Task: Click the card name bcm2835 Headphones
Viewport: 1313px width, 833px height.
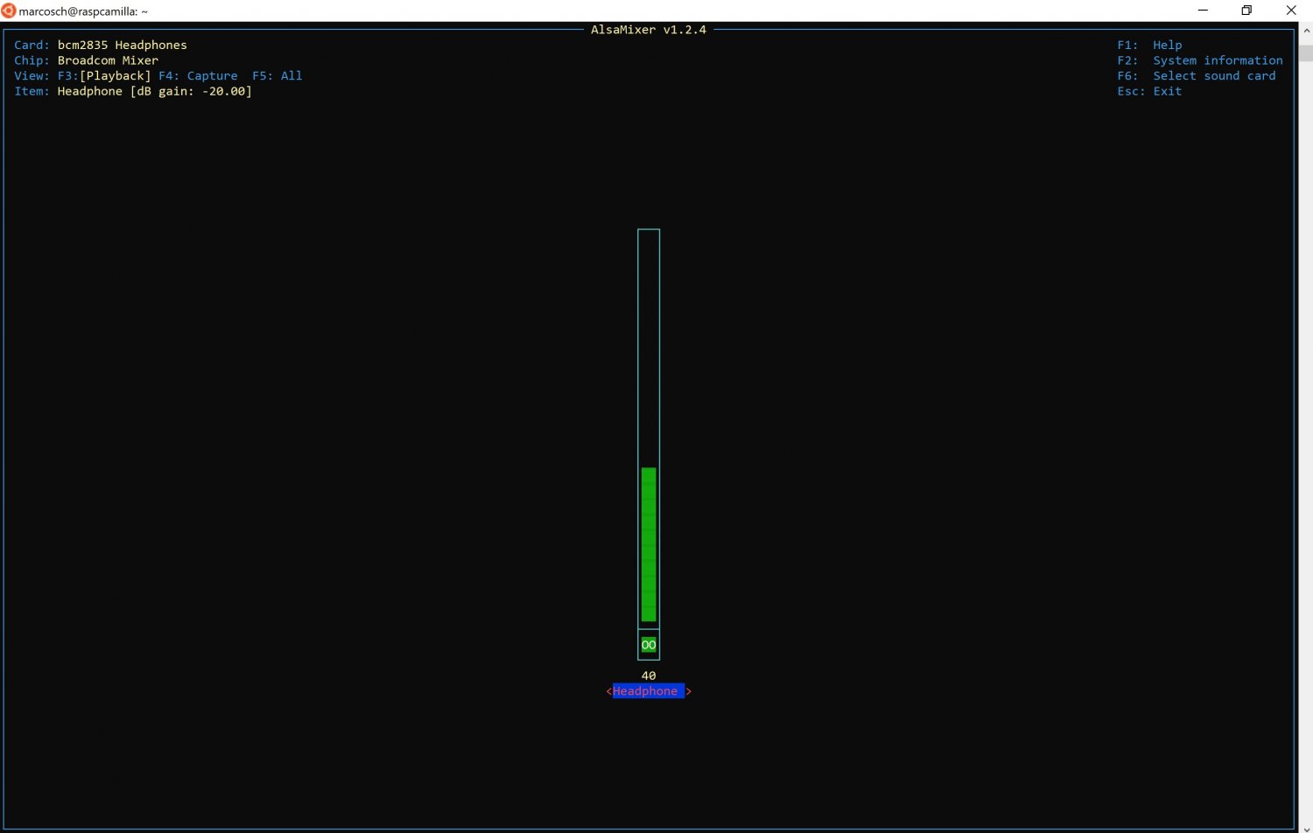Action: (123, 45)
